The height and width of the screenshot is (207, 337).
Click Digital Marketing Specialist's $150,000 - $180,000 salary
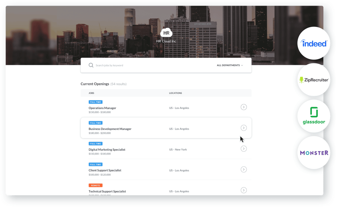pyautogui.click(x=100, y=154)
